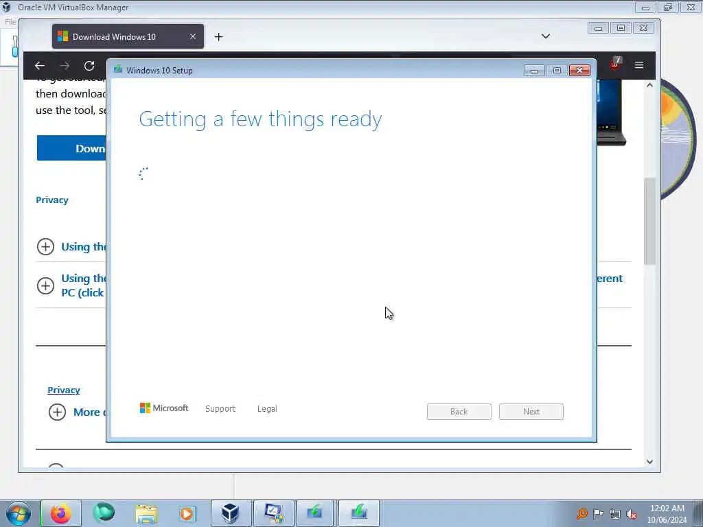Close the browser window

click(643, 28)
